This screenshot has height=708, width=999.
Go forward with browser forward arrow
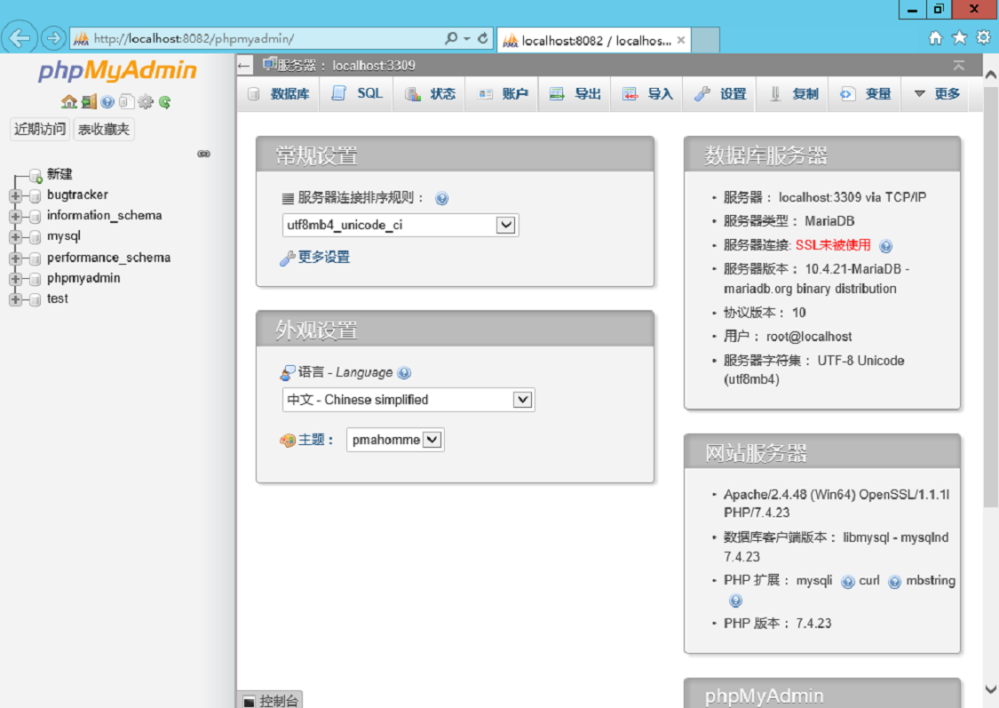pyautogui.click(x=53, y=38)
